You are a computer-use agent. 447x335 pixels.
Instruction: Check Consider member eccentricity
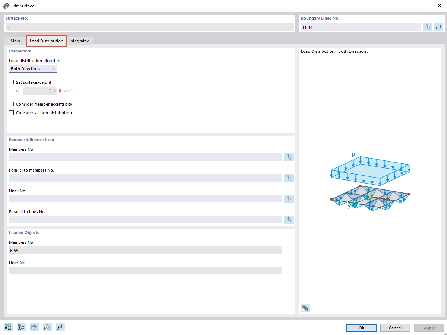coord(11,104)
